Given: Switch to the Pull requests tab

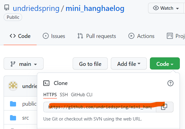Looking at the screenshot, I should tap(97, 36).
